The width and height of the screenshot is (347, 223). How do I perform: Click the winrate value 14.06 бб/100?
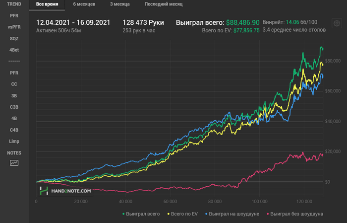tap(301, 22)
